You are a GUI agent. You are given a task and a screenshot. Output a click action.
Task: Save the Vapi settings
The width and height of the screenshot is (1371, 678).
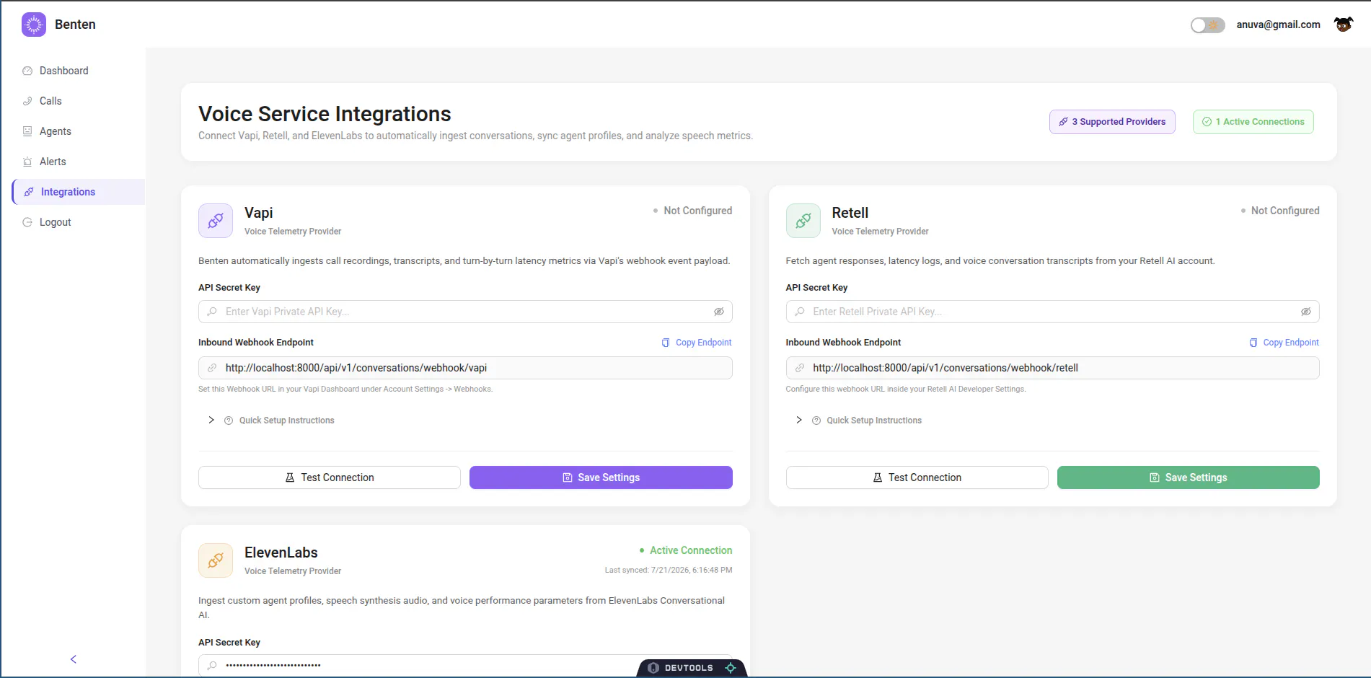pyautogui.click(x=601, y=477)
